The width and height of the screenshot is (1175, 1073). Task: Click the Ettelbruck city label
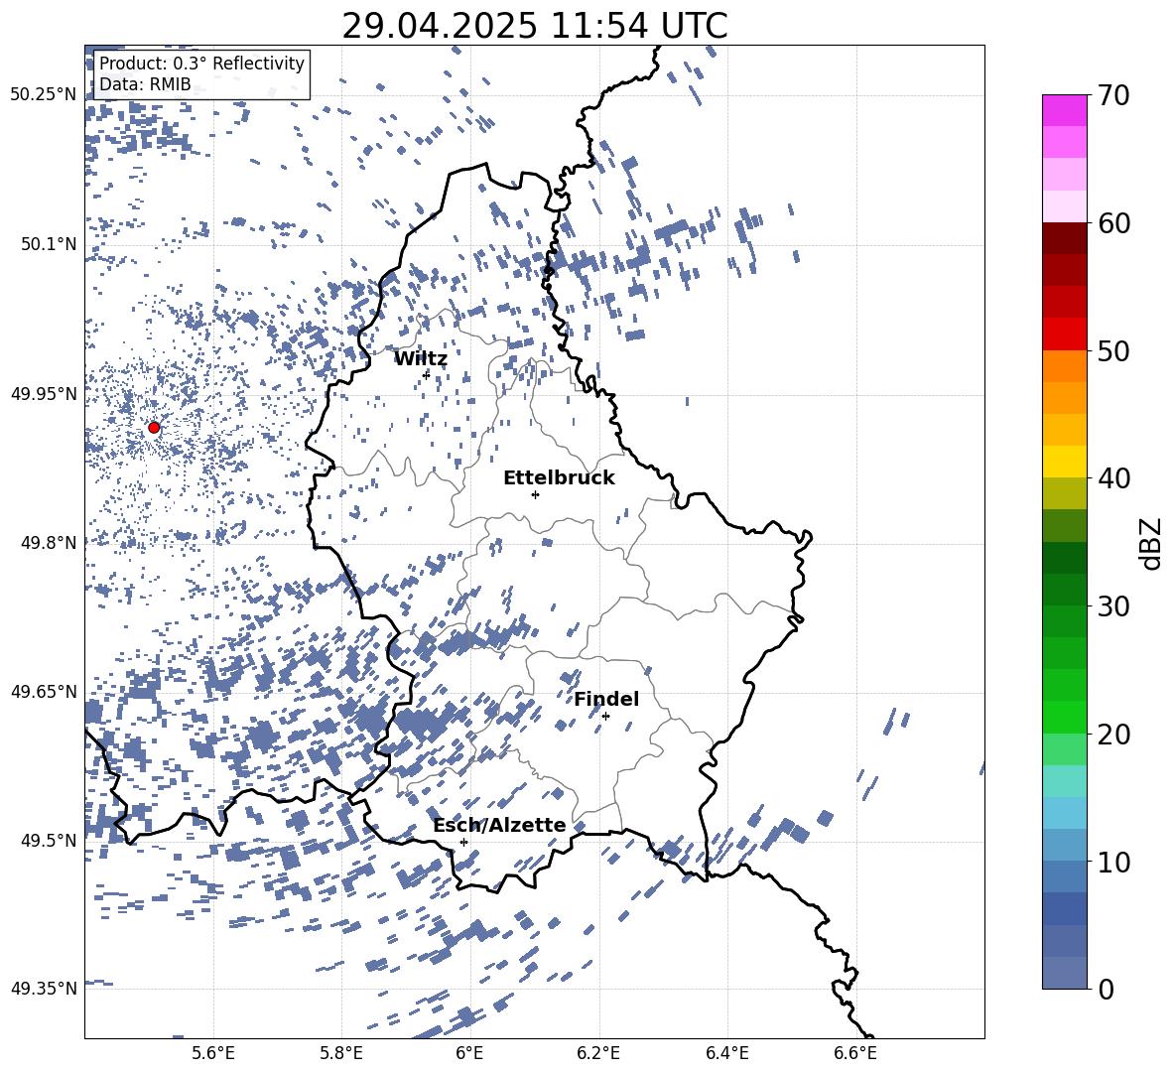click(559, 478)
